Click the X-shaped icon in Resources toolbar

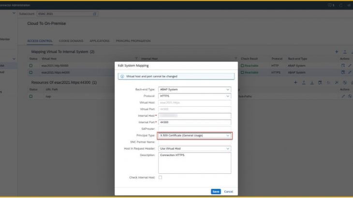337,83
